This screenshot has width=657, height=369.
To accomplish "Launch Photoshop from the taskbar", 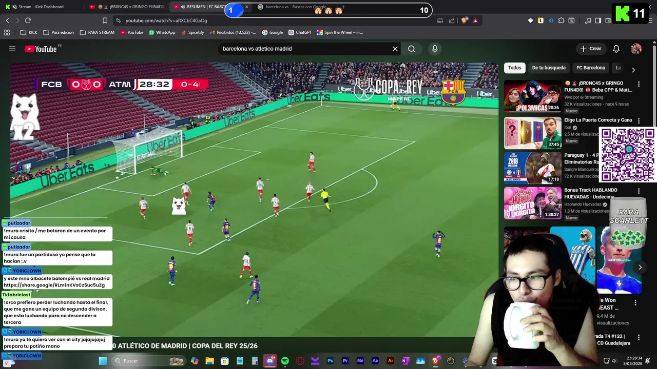I will point(330,361).
